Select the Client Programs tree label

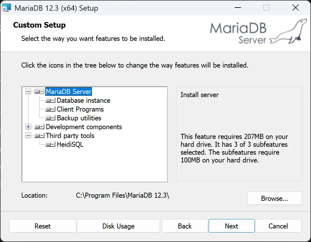click(x=80, y=109)
